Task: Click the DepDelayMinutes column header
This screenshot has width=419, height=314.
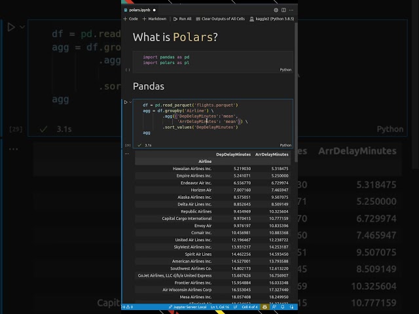Action: coord(233,154)
